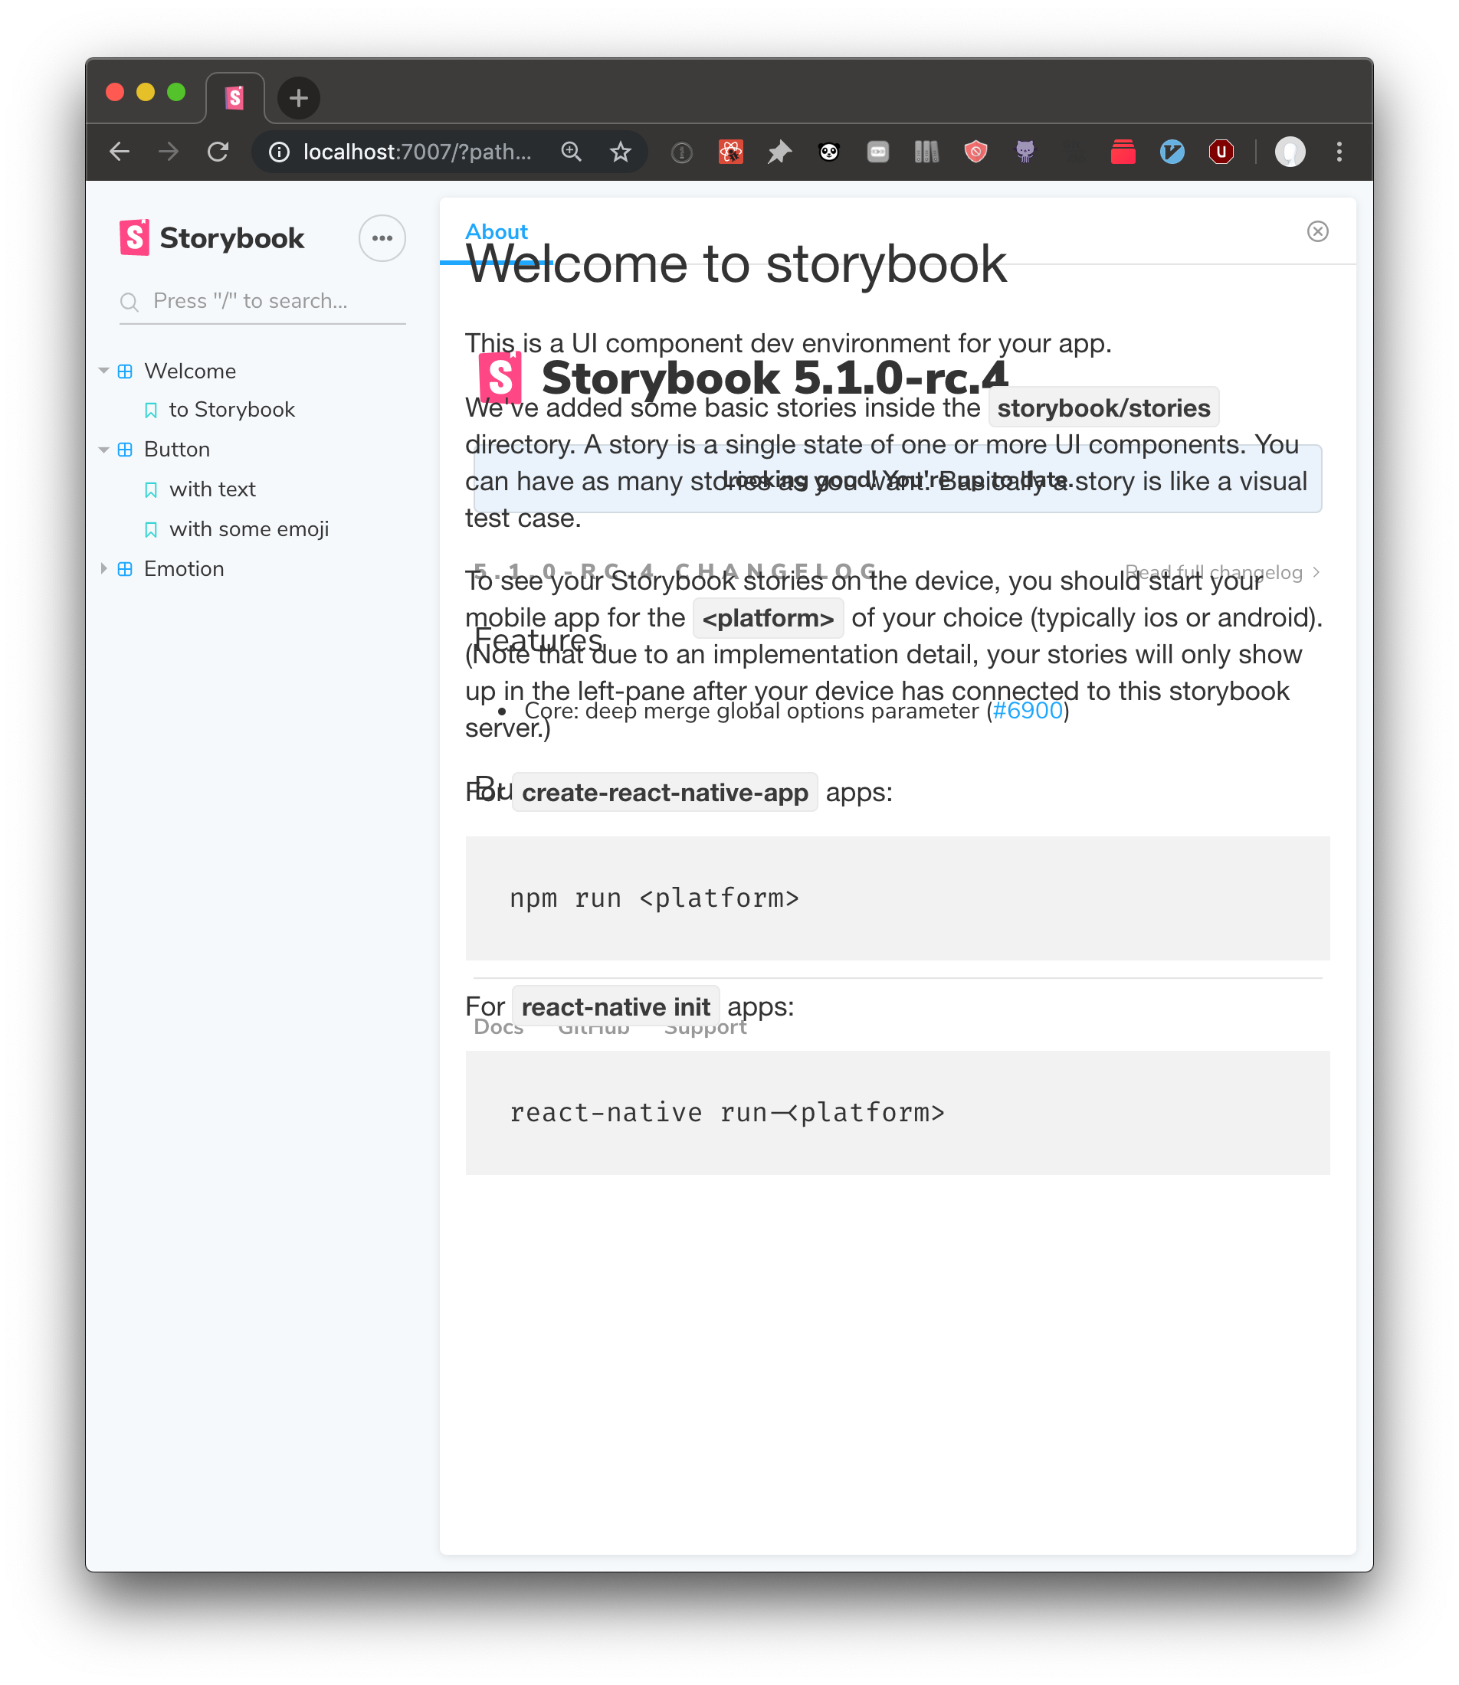The image size is (1459, 1685).
Task: Click the 'npm run <platform>' code block
Action: 897,898
